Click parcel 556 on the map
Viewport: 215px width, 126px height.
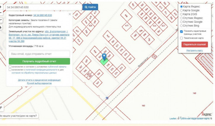(x=99, y=74)
